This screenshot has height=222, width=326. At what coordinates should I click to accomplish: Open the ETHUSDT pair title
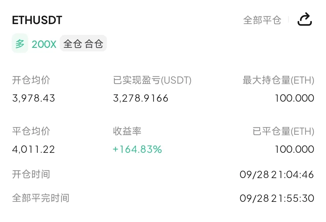click(37, 20)
